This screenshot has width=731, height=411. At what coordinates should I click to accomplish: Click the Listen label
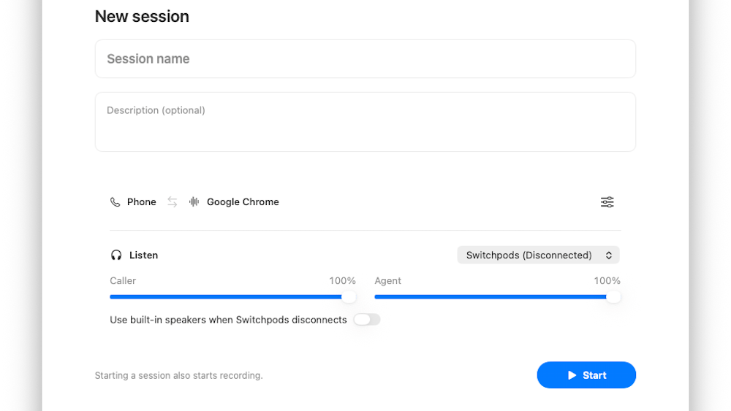[x=143, y=255]
